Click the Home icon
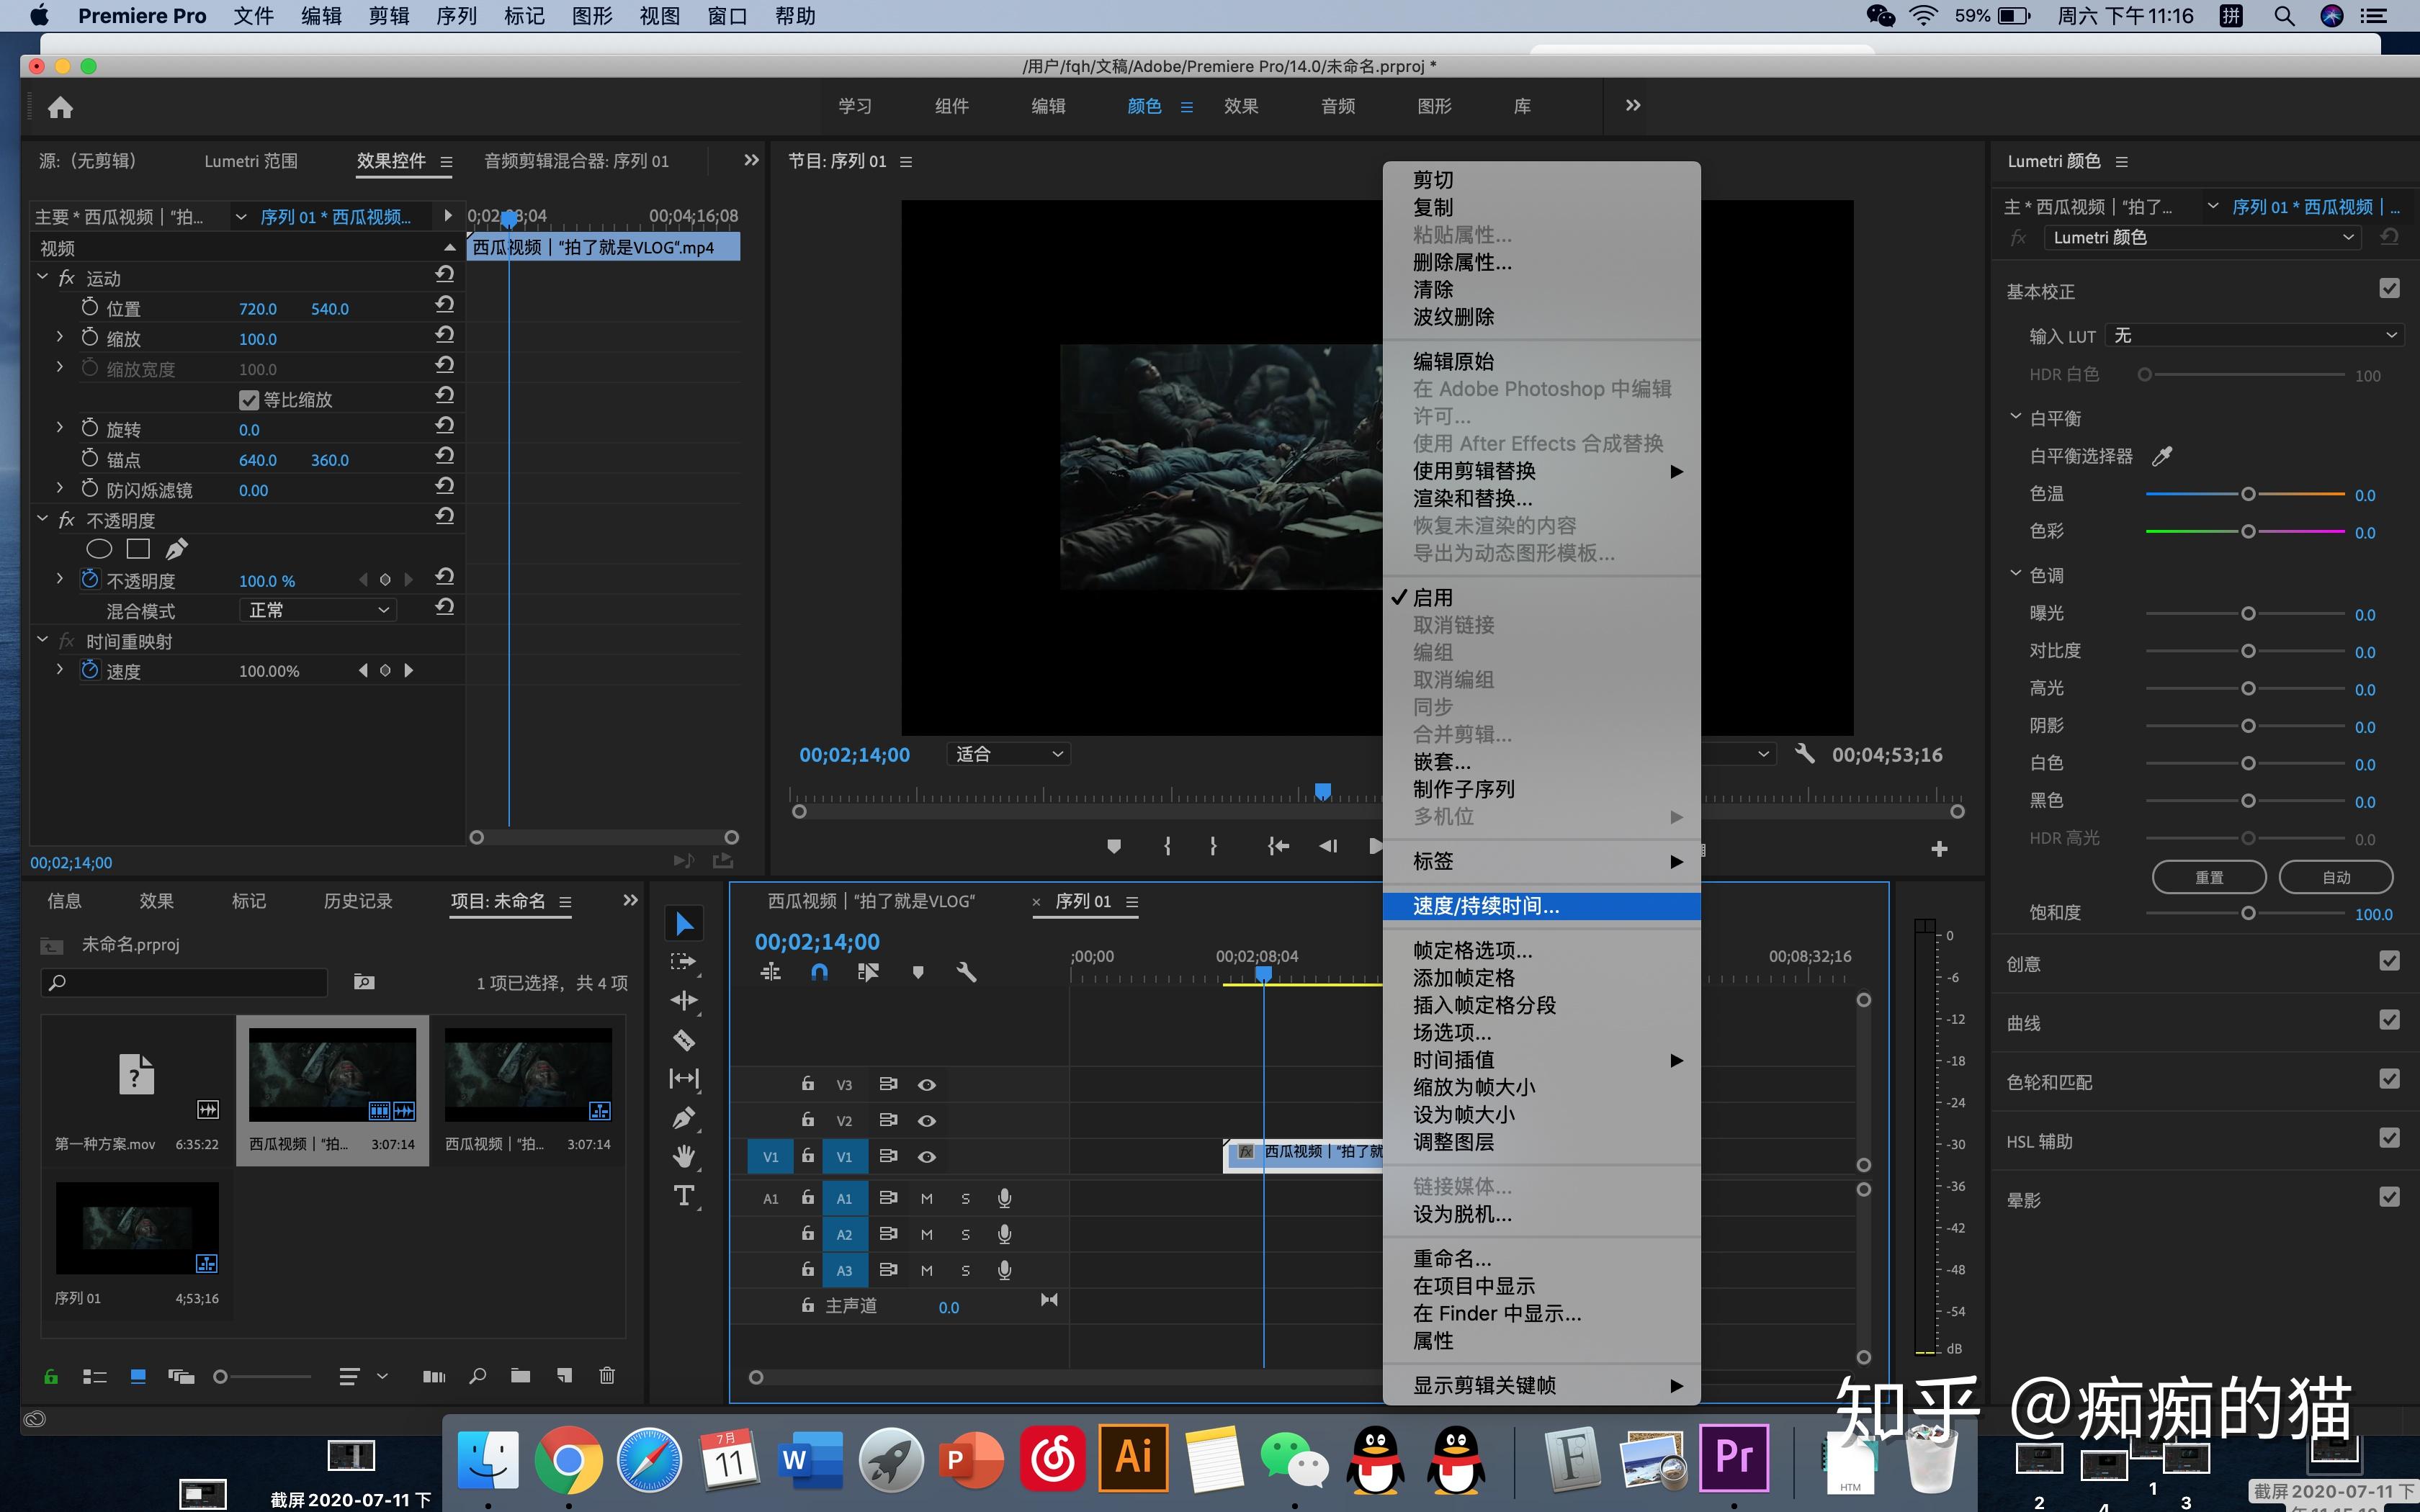The width and height of the screenshot is (2420, 1512). 60,107
